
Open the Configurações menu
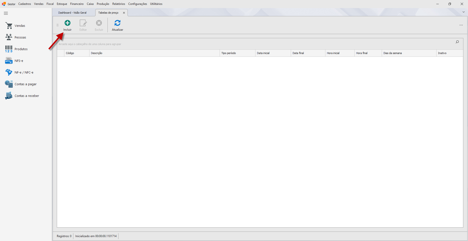[x=137, y=4]
